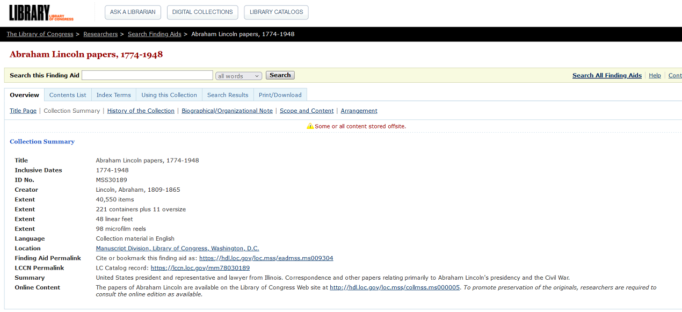Viewport: 682px width, 312px height.
Task: Click the blue Collection Summary heading
Action: pyautogui.click(x=42, y=142)
